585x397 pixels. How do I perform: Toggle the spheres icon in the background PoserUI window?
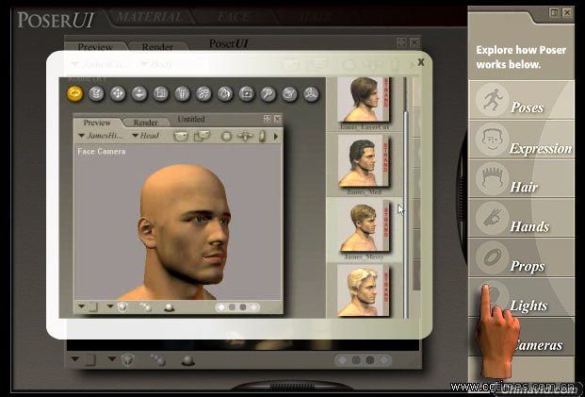coord(158,360)
